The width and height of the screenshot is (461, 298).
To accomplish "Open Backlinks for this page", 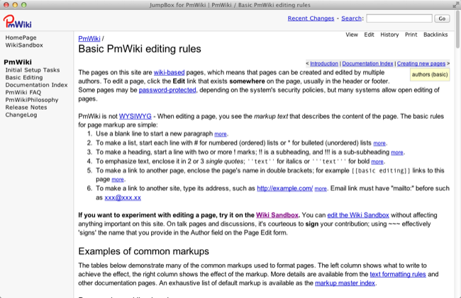I will click(435, 35).
